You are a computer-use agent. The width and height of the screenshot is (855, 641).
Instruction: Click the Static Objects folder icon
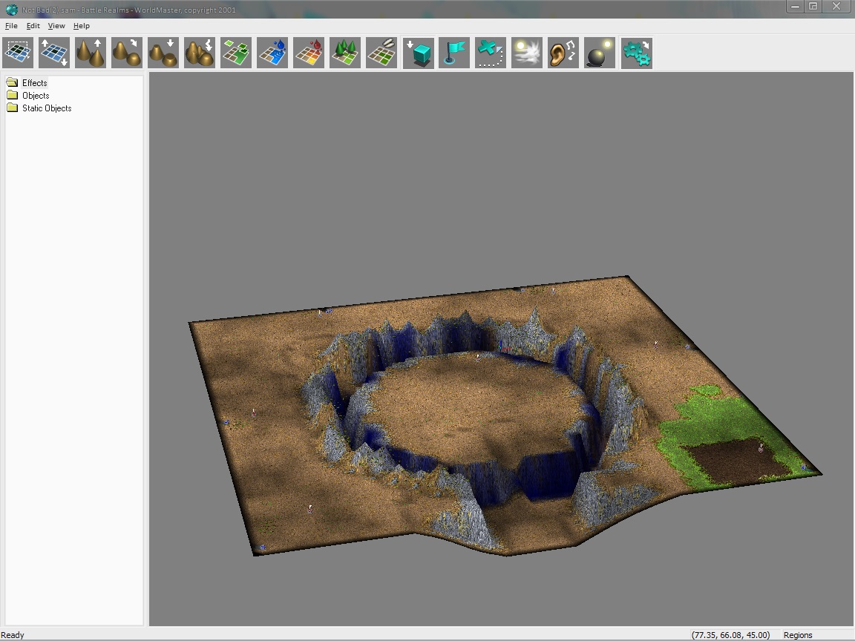12,108
